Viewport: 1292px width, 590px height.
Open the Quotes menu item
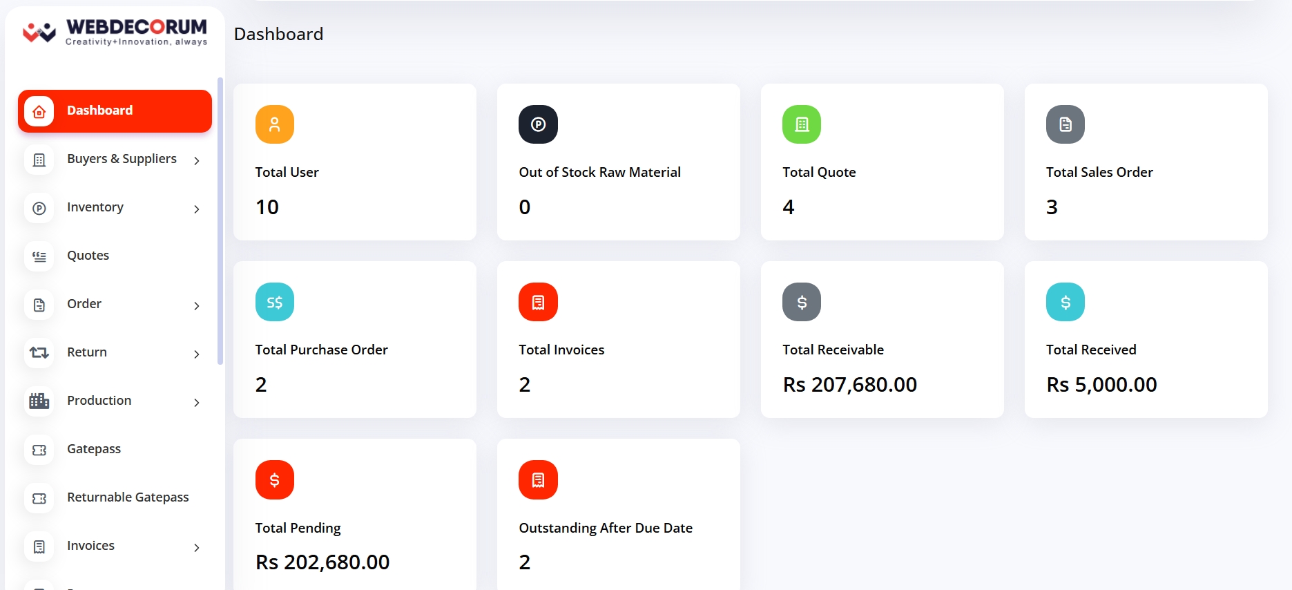88,256
